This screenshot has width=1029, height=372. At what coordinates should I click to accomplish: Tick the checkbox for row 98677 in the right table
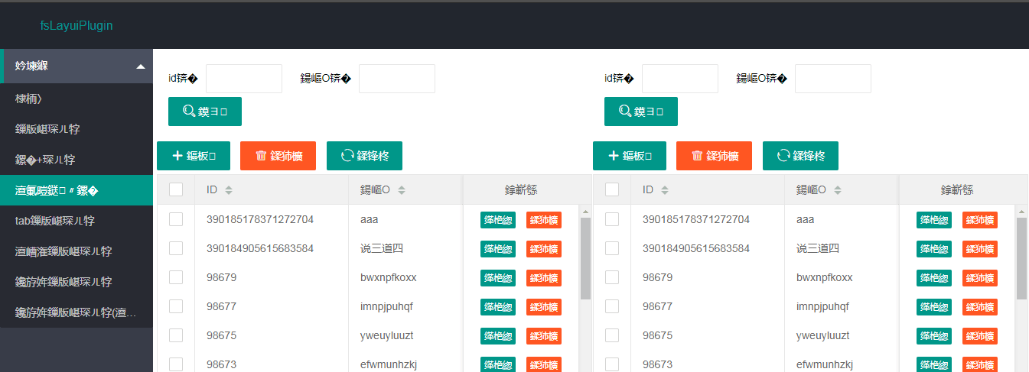[x=612, y=306]
